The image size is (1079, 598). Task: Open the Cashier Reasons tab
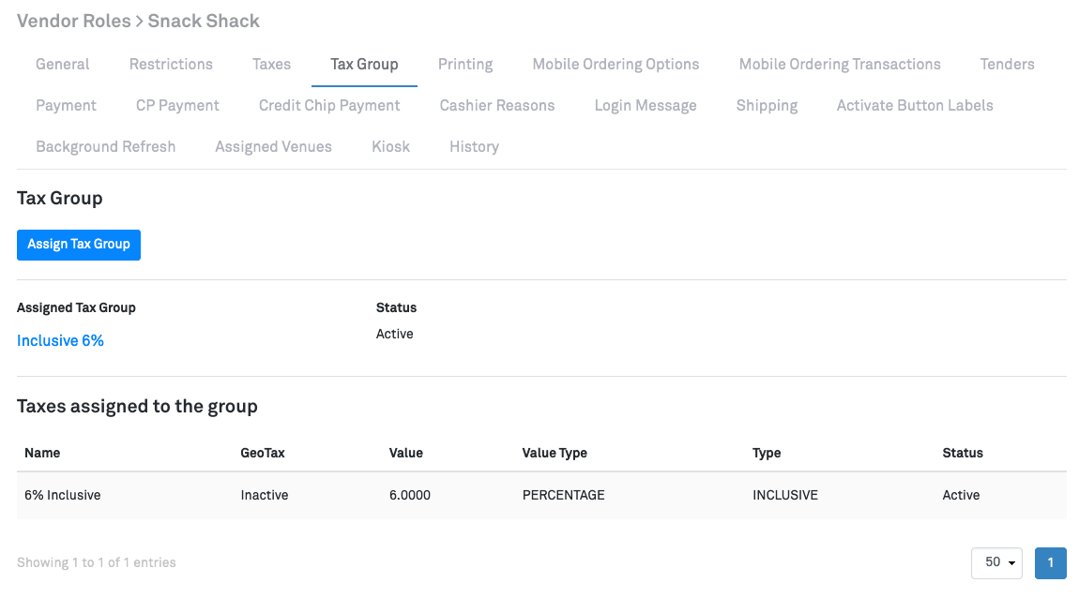click(497, 106)
